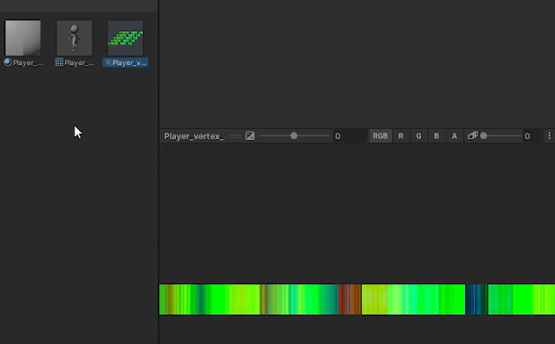Toggle the G channel button
Image resolution: width=555 pixels, height=344 pixels.
coord(419,136)
